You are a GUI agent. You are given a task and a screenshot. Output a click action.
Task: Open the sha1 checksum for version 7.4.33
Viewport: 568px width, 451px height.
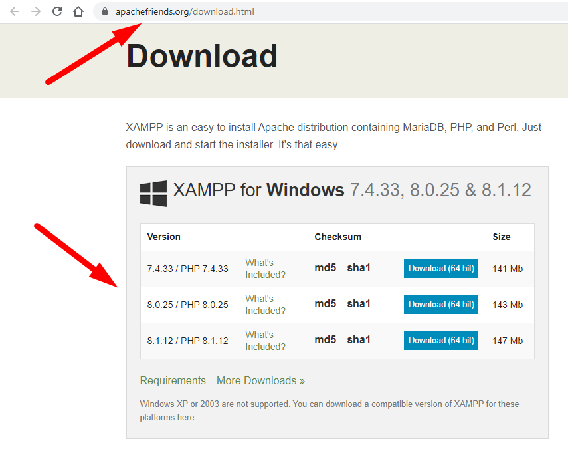[x=358, y=268]
